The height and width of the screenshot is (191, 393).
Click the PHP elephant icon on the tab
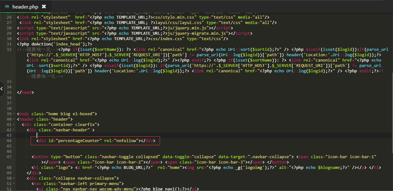[7, 7]
